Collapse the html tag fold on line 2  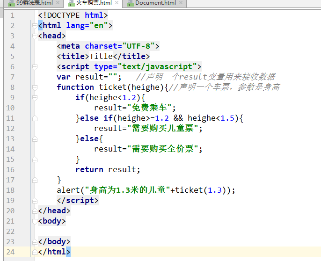[x=35, y=26]
